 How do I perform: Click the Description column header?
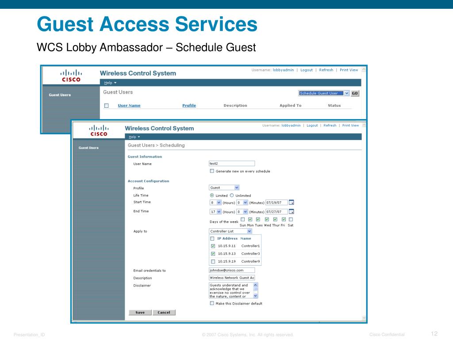coord(235,105)
